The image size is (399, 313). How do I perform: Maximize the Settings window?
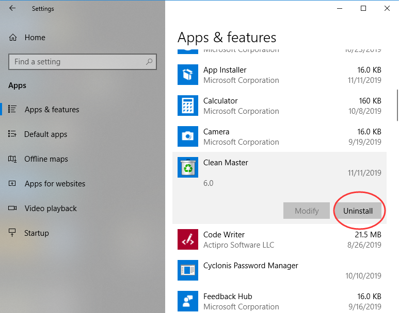pos(363,8)
